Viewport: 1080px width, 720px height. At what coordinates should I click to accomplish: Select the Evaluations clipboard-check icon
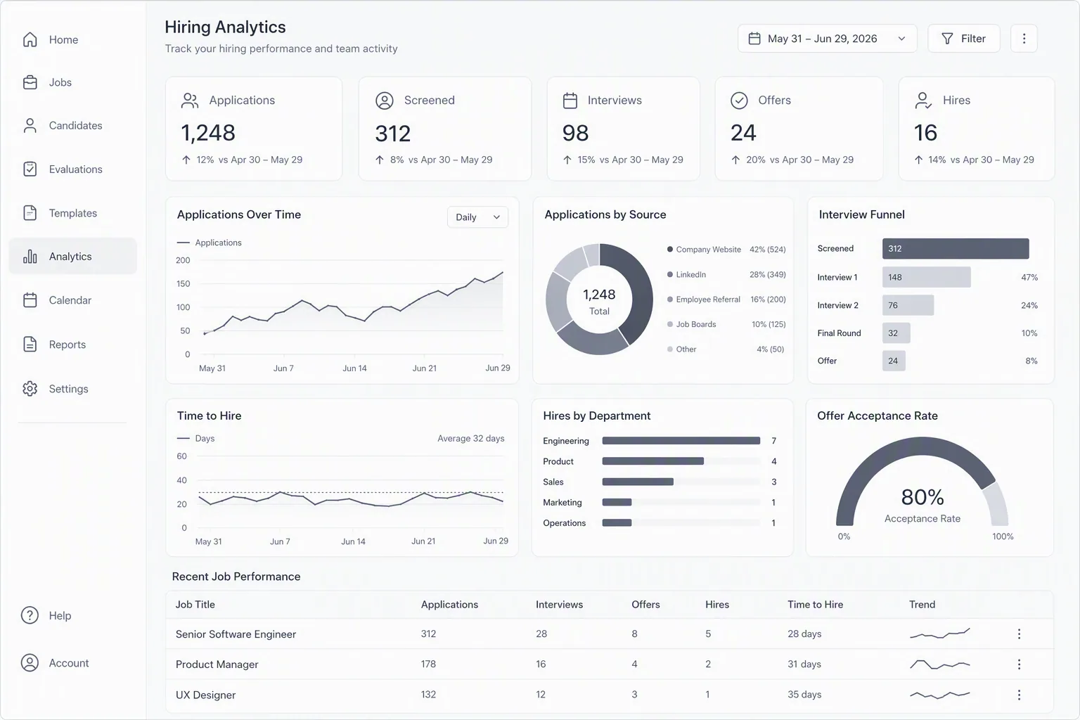(30, 169)
